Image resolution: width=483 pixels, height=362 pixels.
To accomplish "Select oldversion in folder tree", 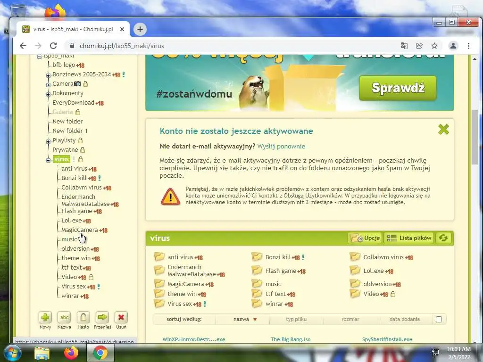I will tap(75, 249).
